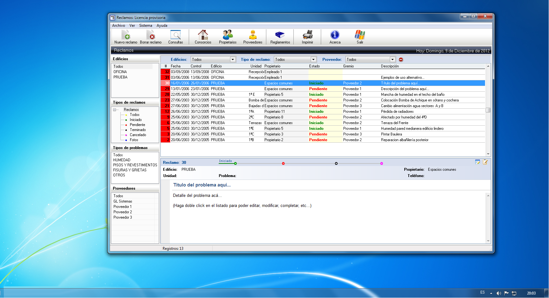Viewport: 549px width, 298px height.
Task: Click the Imprimir printer icon
Action: click(x=308, y=35)
